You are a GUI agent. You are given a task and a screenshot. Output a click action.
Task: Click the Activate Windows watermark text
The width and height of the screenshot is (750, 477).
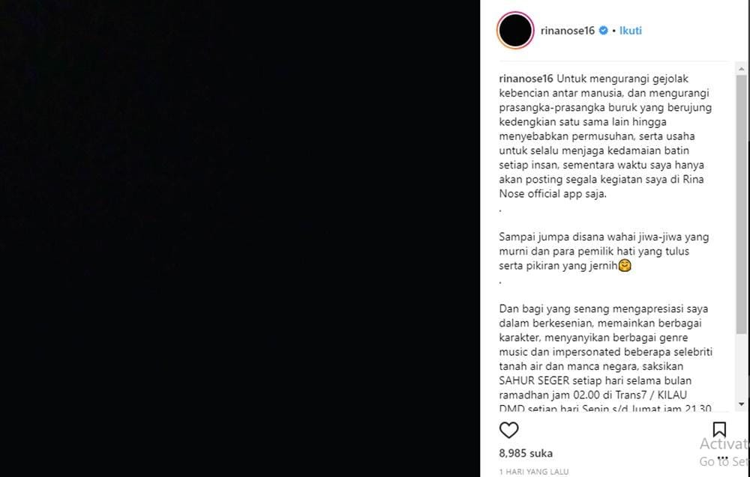[x=724, y=444]
